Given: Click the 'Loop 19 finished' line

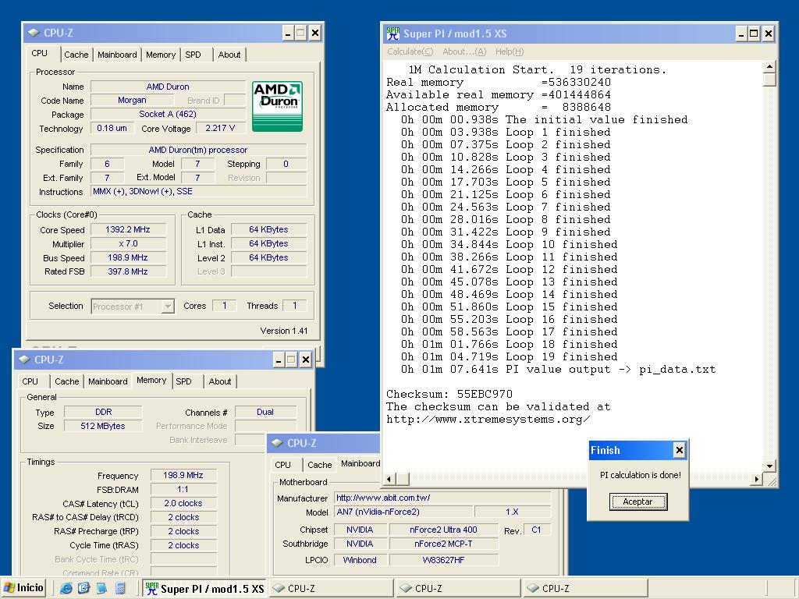Looking at the screenshot, I should click(x=509, y=357).
